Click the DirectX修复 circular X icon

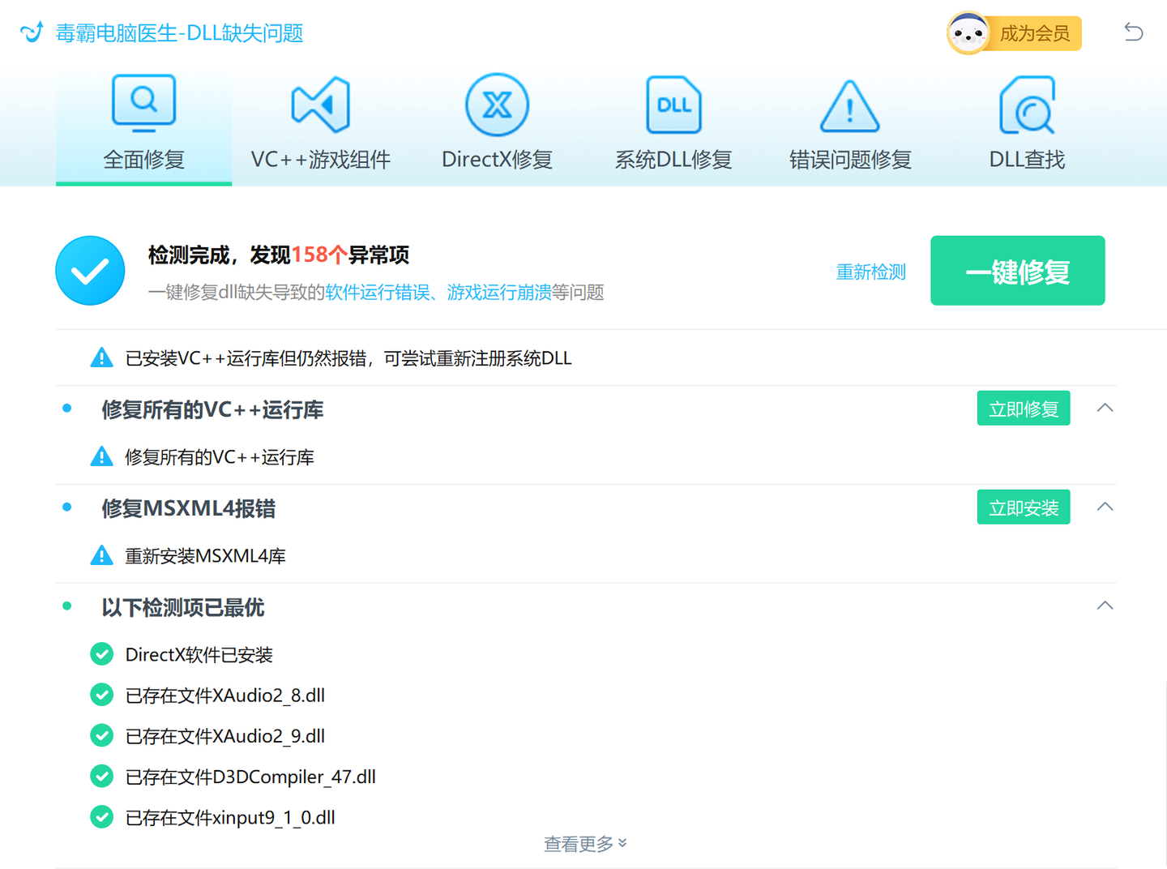[497, 105]
